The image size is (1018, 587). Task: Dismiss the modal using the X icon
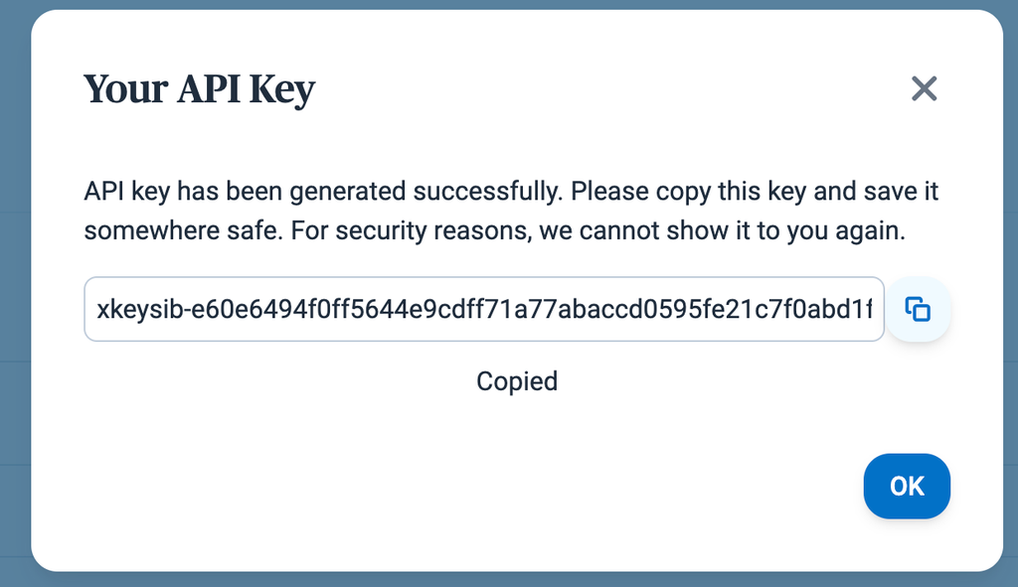pyautogui.click(x=924, y=88)
